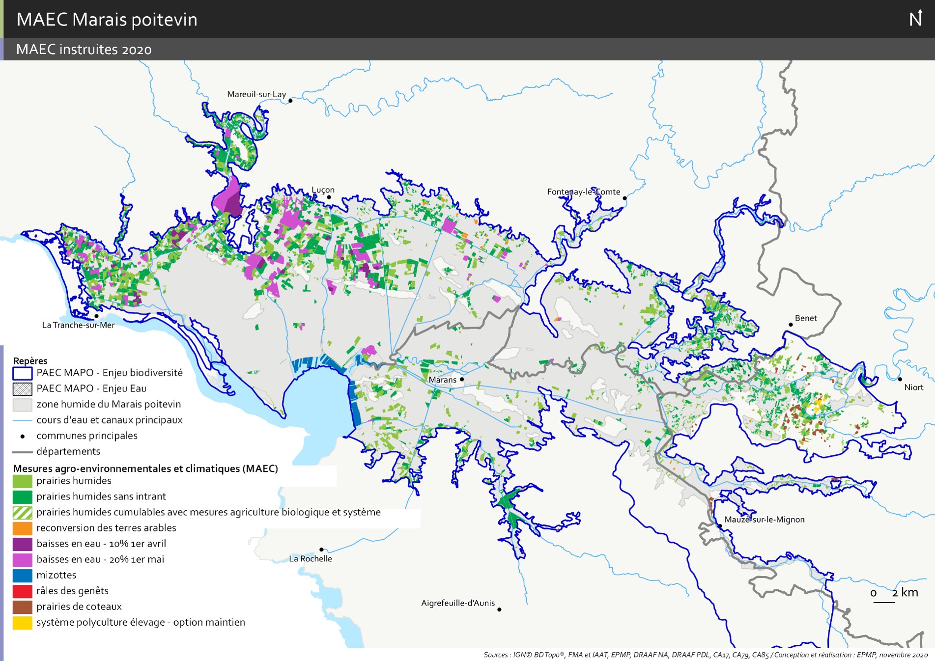Click the 'MAEC instruites 2020' subtitle
935x661 pixels.
[84, 50]
